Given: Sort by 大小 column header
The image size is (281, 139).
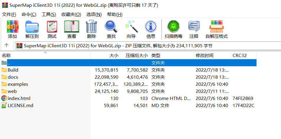Looking at the screenshot, I should click(x=105, y=56).
